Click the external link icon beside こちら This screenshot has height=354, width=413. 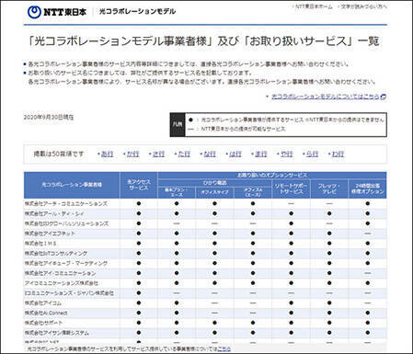click(x=383, y=97)
